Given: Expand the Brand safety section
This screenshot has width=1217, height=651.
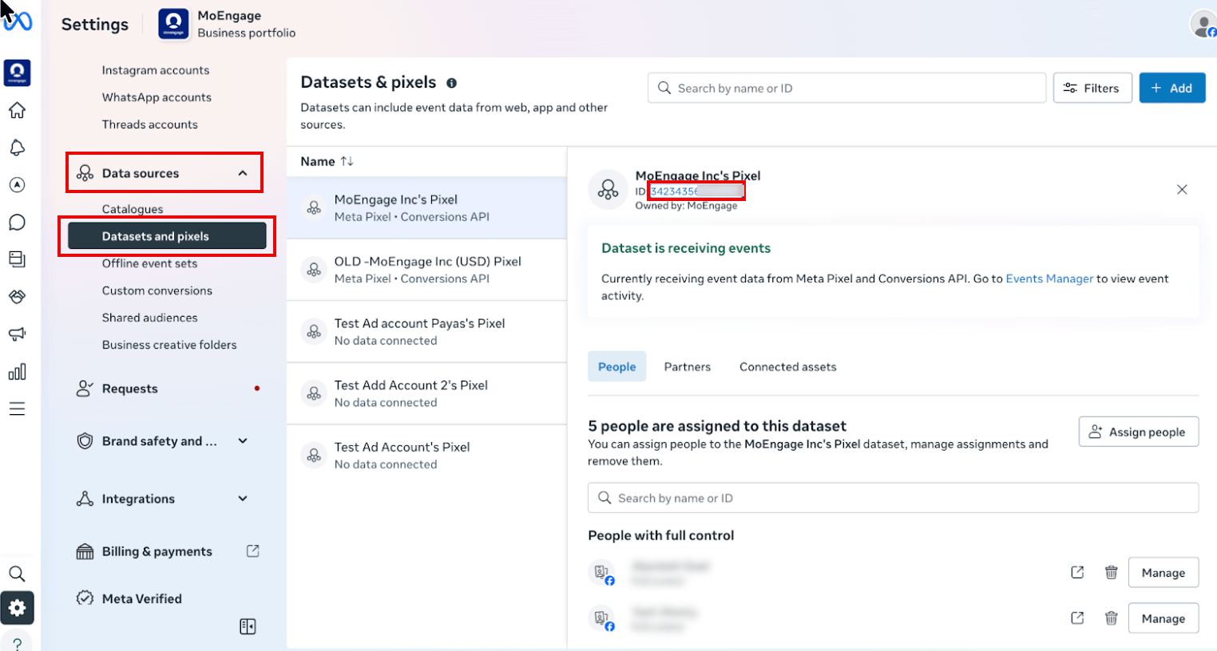Looking at the screenshot, I should pyautogui.click(x=243, y=441).
